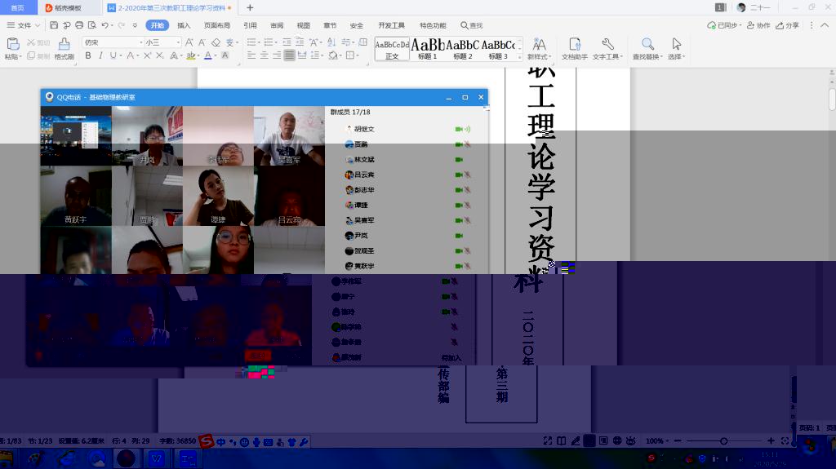Toggle bold formatting
This screenshot has width=836, height=469.
tap(88, 55)
